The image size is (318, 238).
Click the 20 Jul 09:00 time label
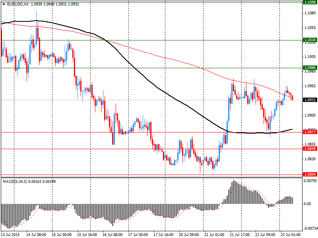(x=189, y=234)
